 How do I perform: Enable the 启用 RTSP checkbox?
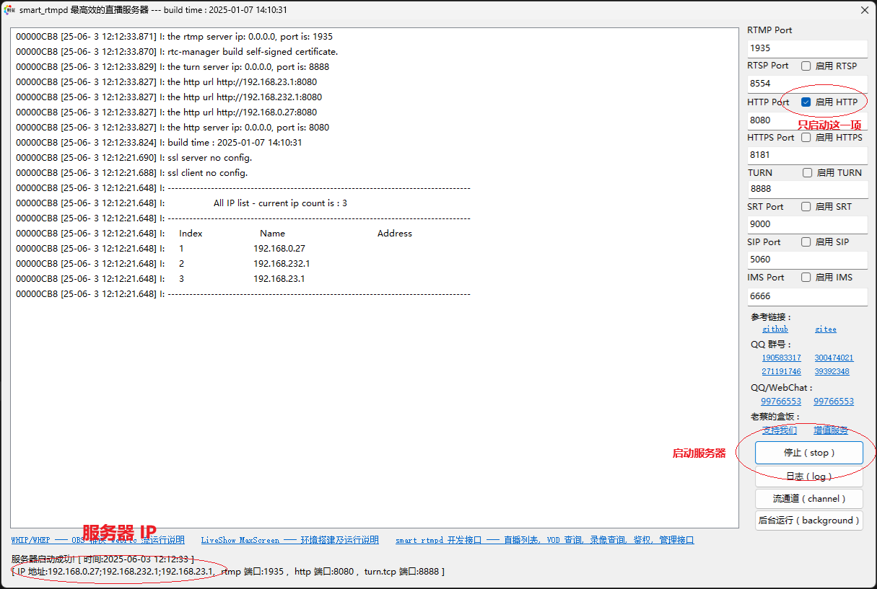pyautogui.click(x=806, y=66)
